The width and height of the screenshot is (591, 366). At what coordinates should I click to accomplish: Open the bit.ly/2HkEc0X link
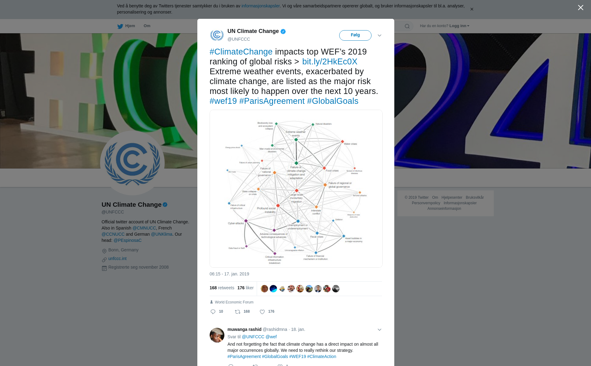coord(330,62)
